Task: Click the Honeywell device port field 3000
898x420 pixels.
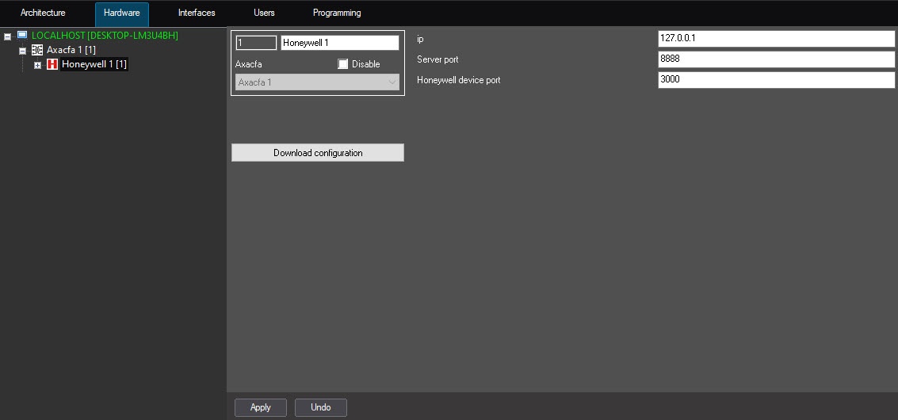Action: tap(776, 80)
